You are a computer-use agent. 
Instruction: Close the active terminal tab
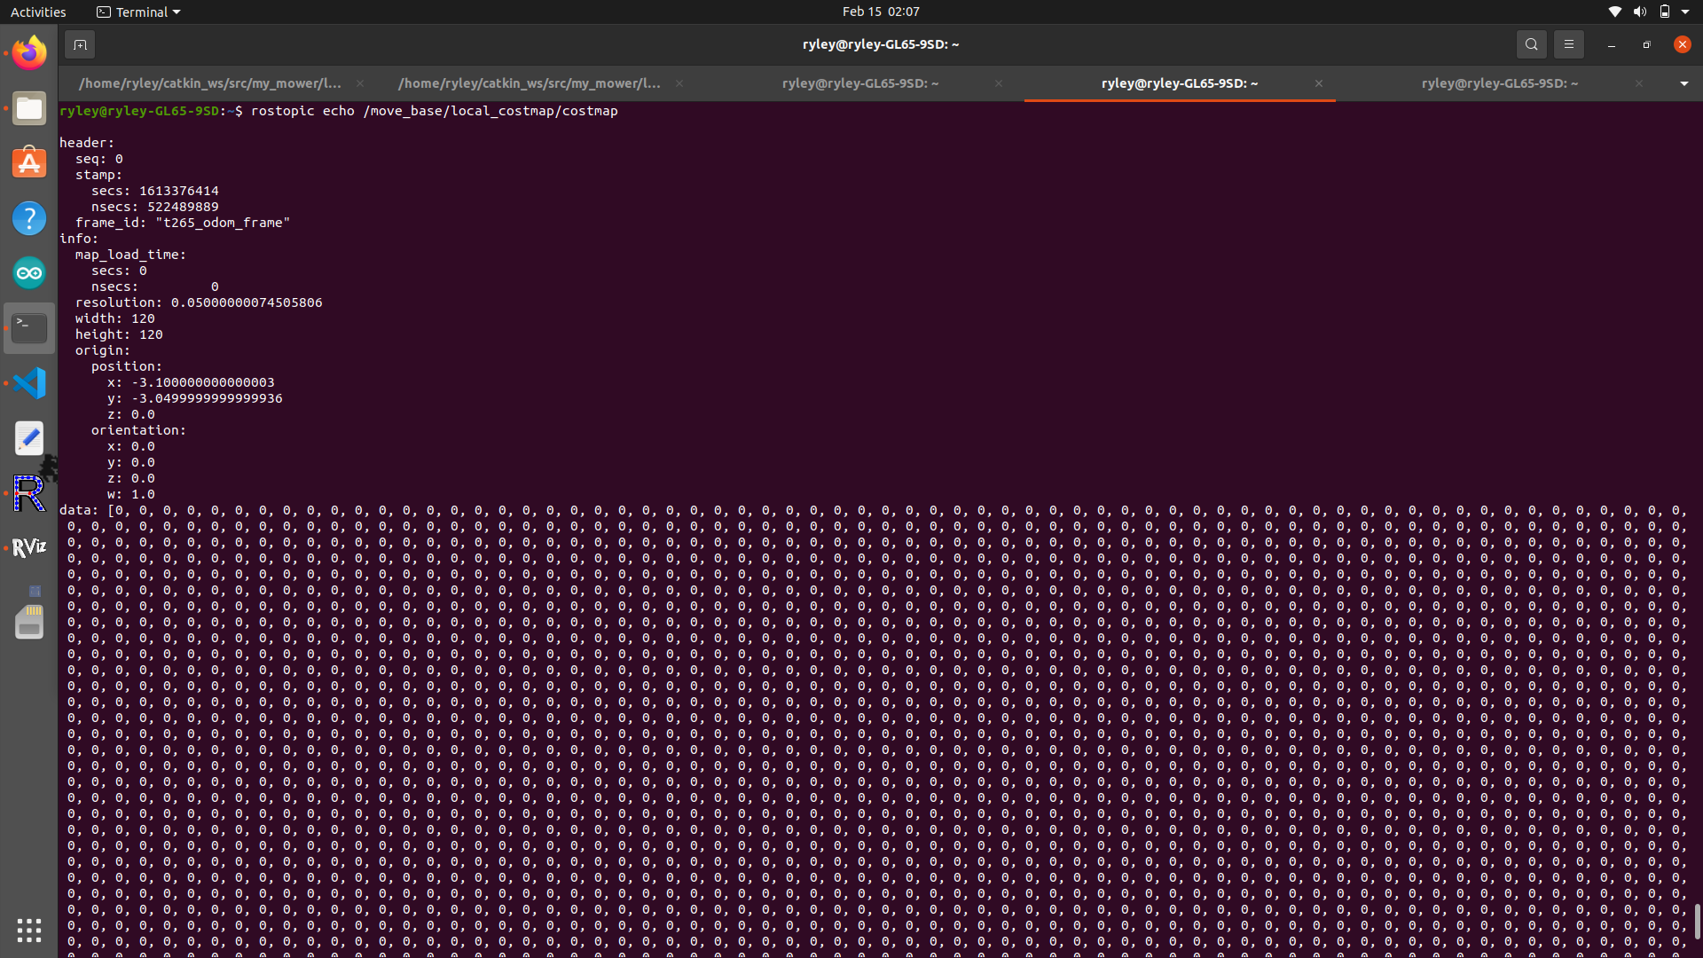pyautogui.click(x=1319, y=83)
